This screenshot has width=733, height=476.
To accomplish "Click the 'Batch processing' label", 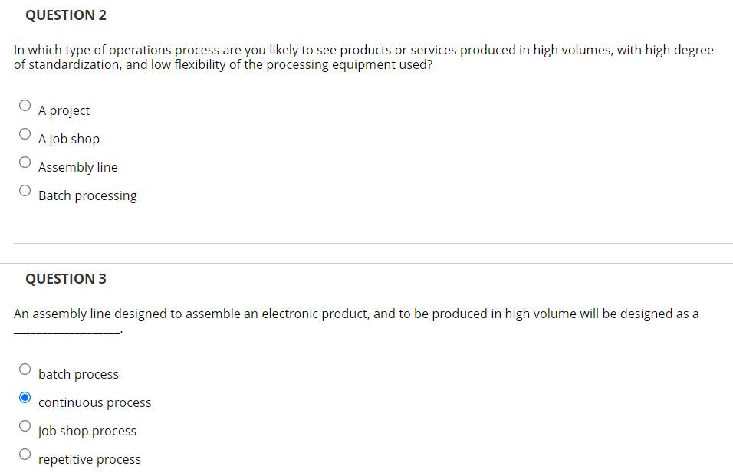I will tap(87, 195).
